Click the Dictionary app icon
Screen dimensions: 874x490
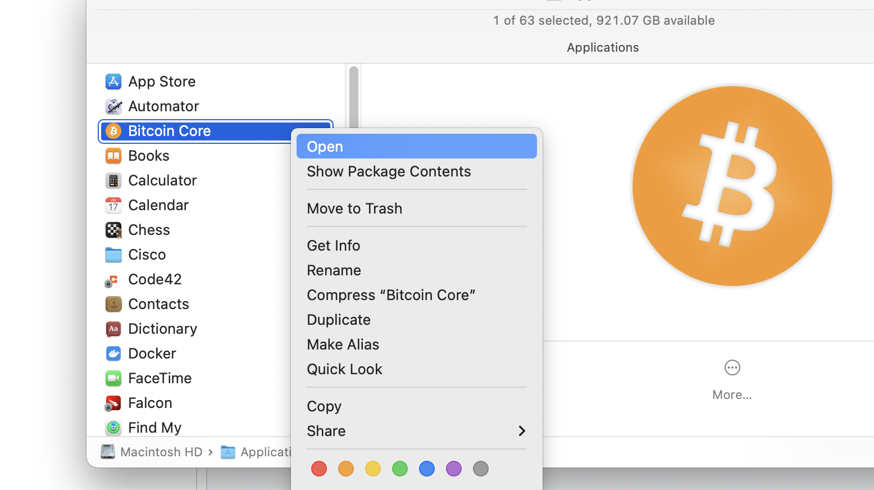click(x=113, y=329)
